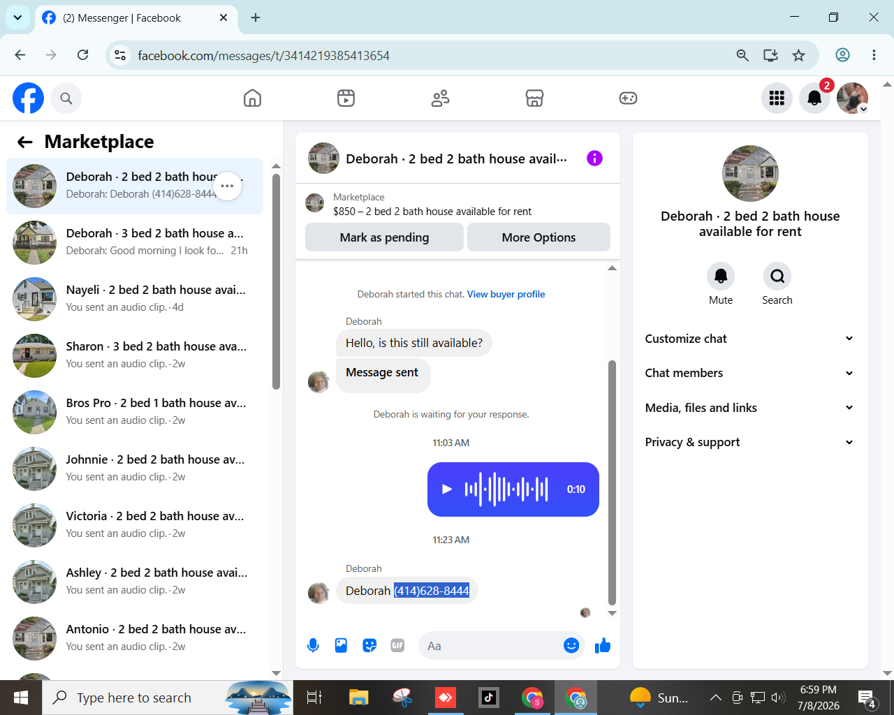Select the Messenger | Facebook tab
The width and height of the screenshot is (894, 715).
pyautogui.click(x=135, y=18)
